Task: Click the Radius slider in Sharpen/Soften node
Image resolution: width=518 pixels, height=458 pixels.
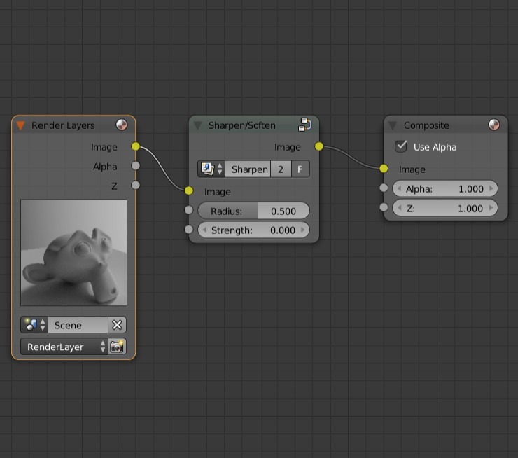Action: click(x=253, y=211)
